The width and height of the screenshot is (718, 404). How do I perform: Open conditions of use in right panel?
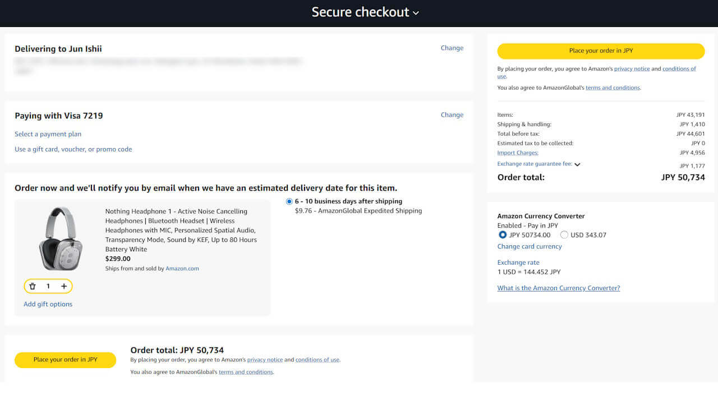pos(679,68)
